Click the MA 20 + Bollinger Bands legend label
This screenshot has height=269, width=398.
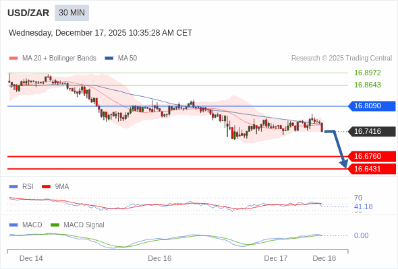point(59,59)
